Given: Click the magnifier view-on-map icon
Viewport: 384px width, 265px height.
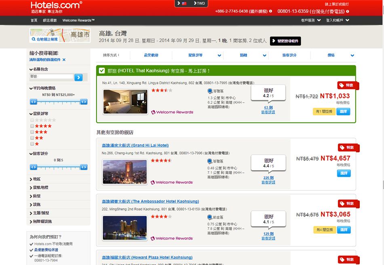Looking at the screenshot, I should (33, 39).
